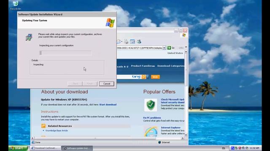Open the Internet Explorer offer link
This screenshot has height=151, width=270.
[x=170, y=128]
